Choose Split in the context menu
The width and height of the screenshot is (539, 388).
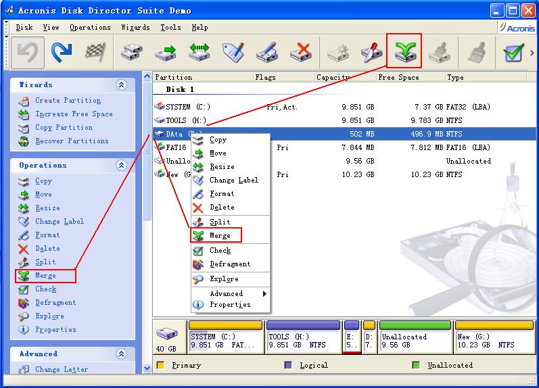tap(230, 222)
